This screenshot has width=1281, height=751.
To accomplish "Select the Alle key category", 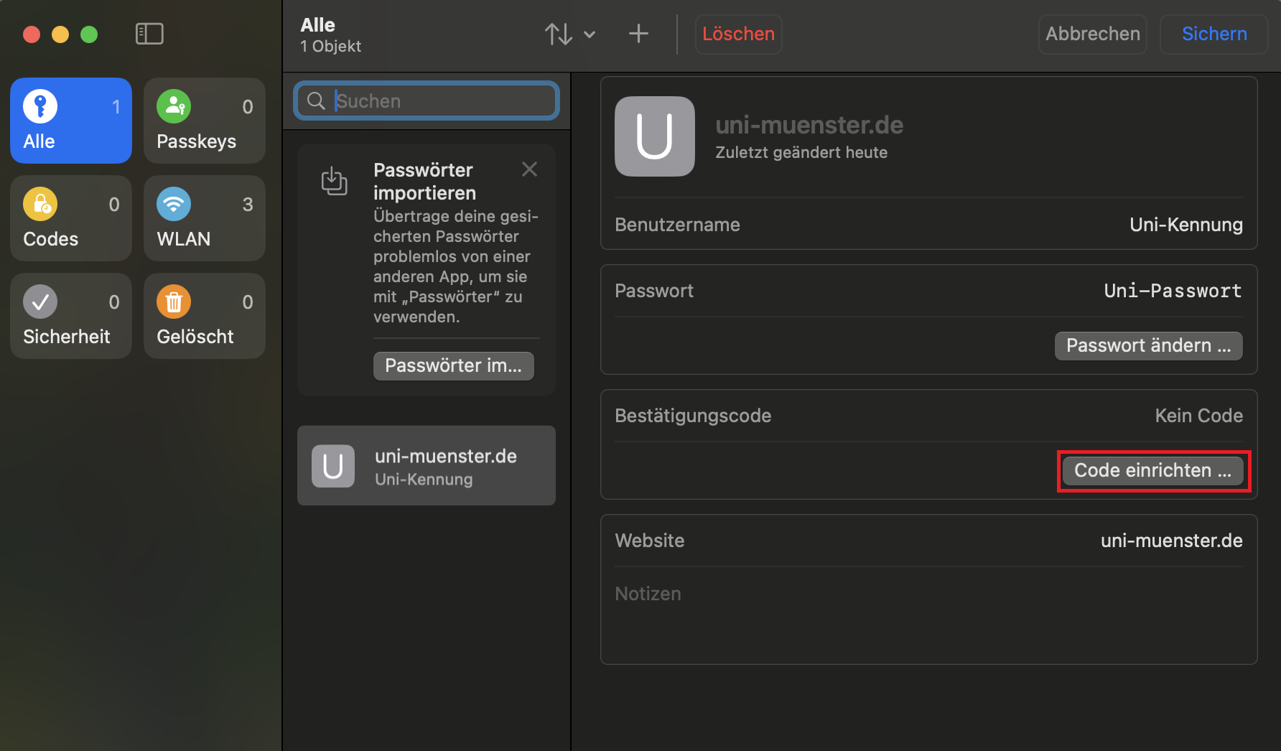I will pos(71,121).
